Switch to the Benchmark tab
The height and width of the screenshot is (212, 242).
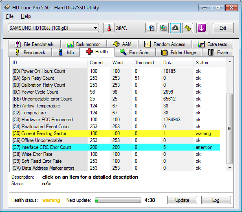pos(30,52)
